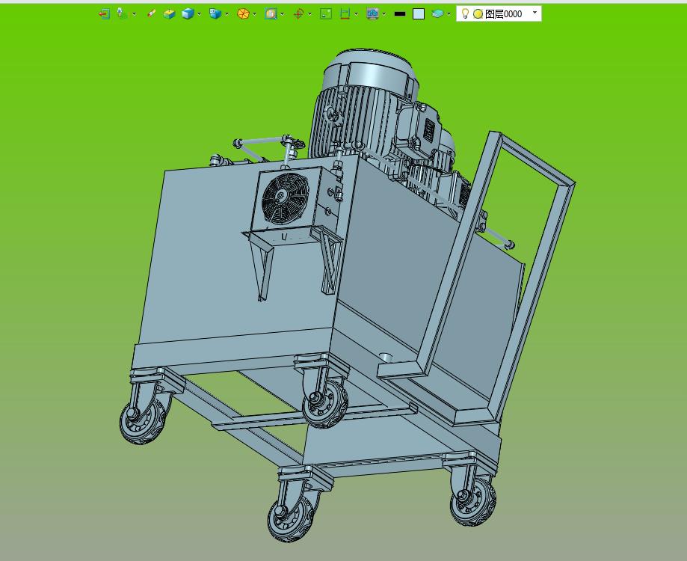Open dropdown beside zoom magnifier icon
This screenshot has height=561, width=687.
click(x=282, y=14)
